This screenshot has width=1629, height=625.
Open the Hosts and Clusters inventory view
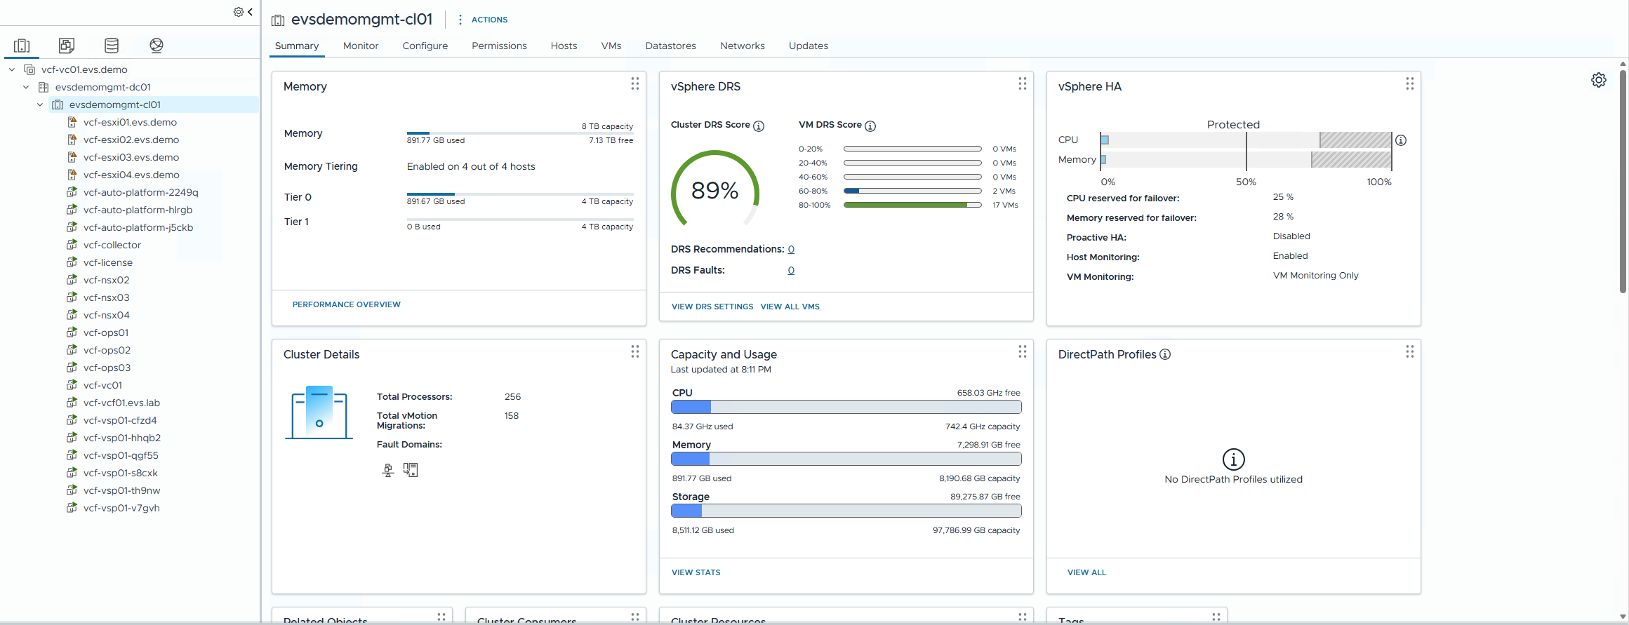click(22, 46)
